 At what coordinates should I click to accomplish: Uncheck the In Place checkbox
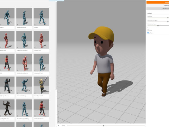click(148, 33)
